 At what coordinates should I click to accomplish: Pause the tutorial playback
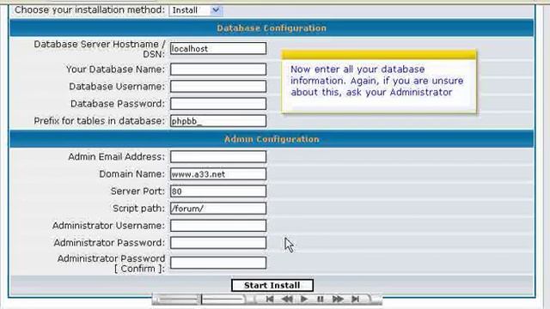pos(321,300)
